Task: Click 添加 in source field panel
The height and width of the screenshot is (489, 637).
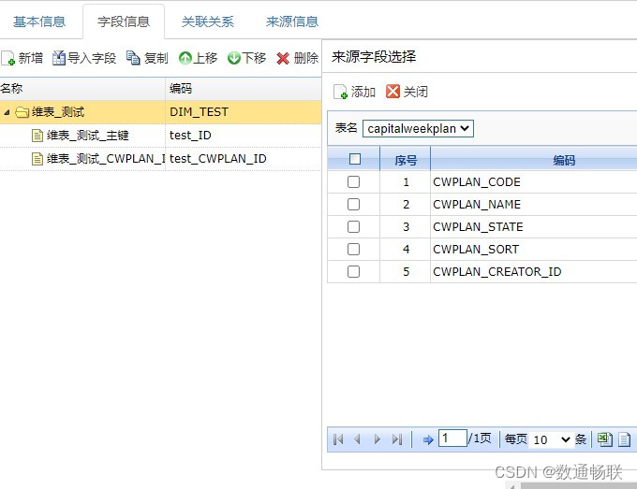Action: [354, 92]
